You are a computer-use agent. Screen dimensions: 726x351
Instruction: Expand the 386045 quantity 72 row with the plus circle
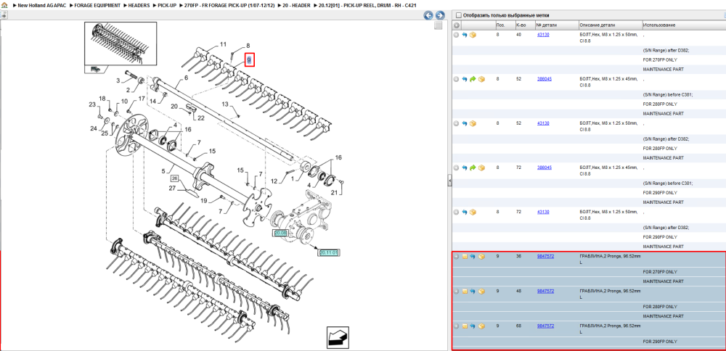tap(457, 168)
